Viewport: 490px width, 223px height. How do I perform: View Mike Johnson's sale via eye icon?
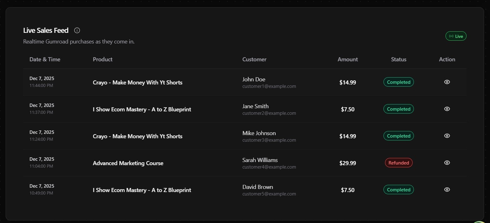(x=447, y=136)
